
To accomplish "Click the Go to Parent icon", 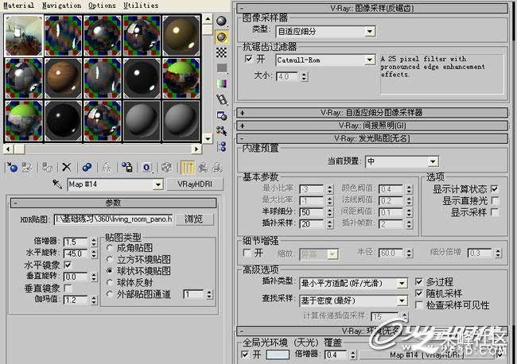I will pyautogui.click(x=203, y=168).
